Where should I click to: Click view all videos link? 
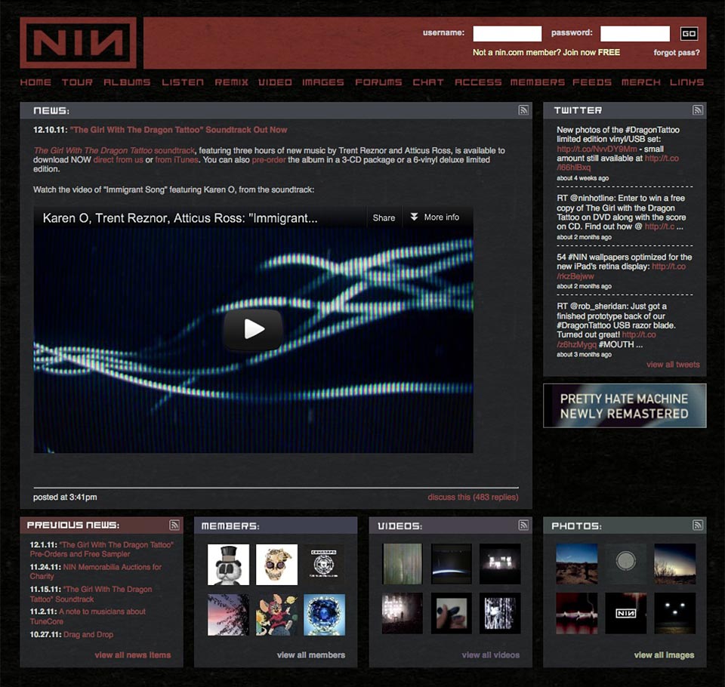(x=491, y=655)
